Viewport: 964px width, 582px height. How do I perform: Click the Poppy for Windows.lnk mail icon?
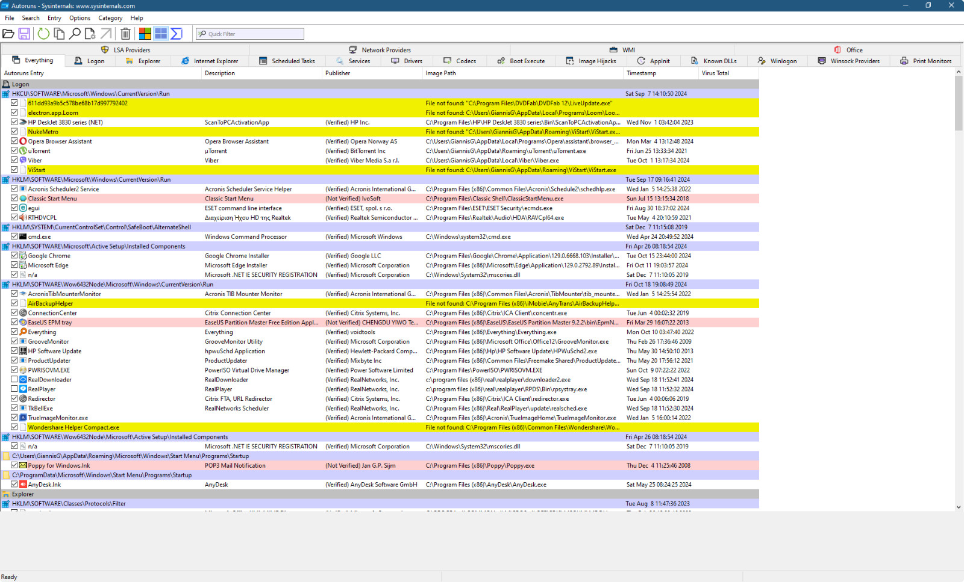click(23, 466)
